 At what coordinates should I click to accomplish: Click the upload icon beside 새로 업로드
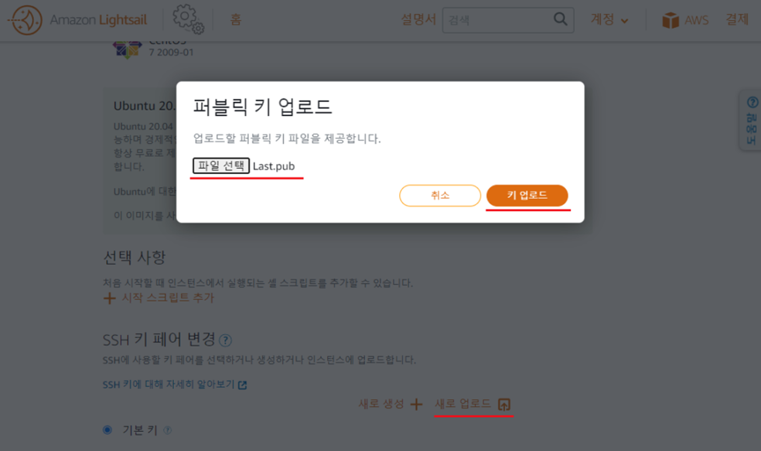504,405
